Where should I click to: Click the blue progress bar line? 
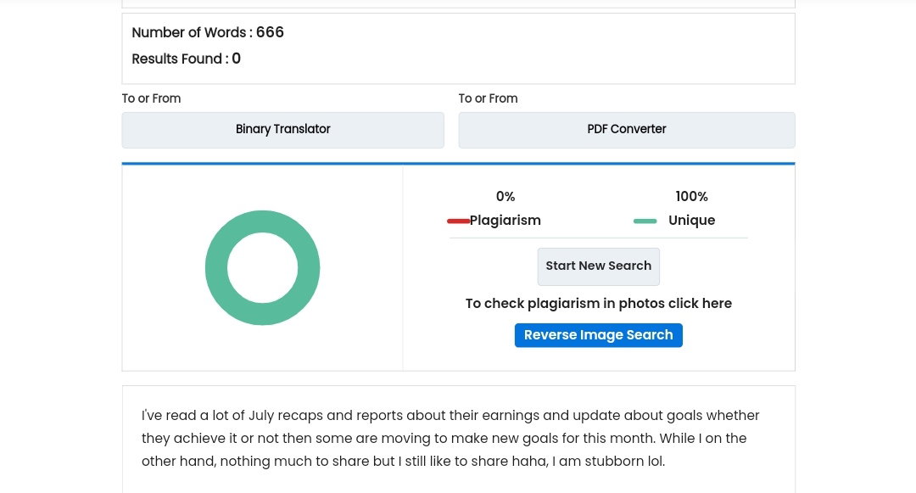(x=459, y=164)
